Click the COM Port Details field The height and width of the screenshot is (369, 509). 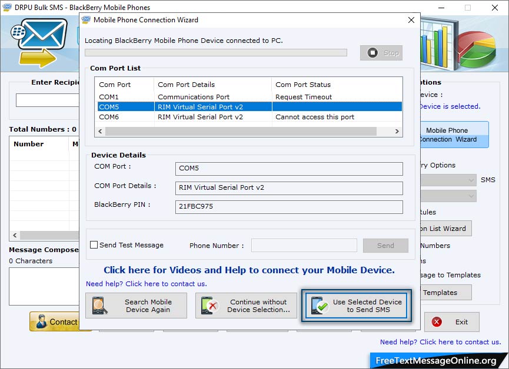coord(289,188)
